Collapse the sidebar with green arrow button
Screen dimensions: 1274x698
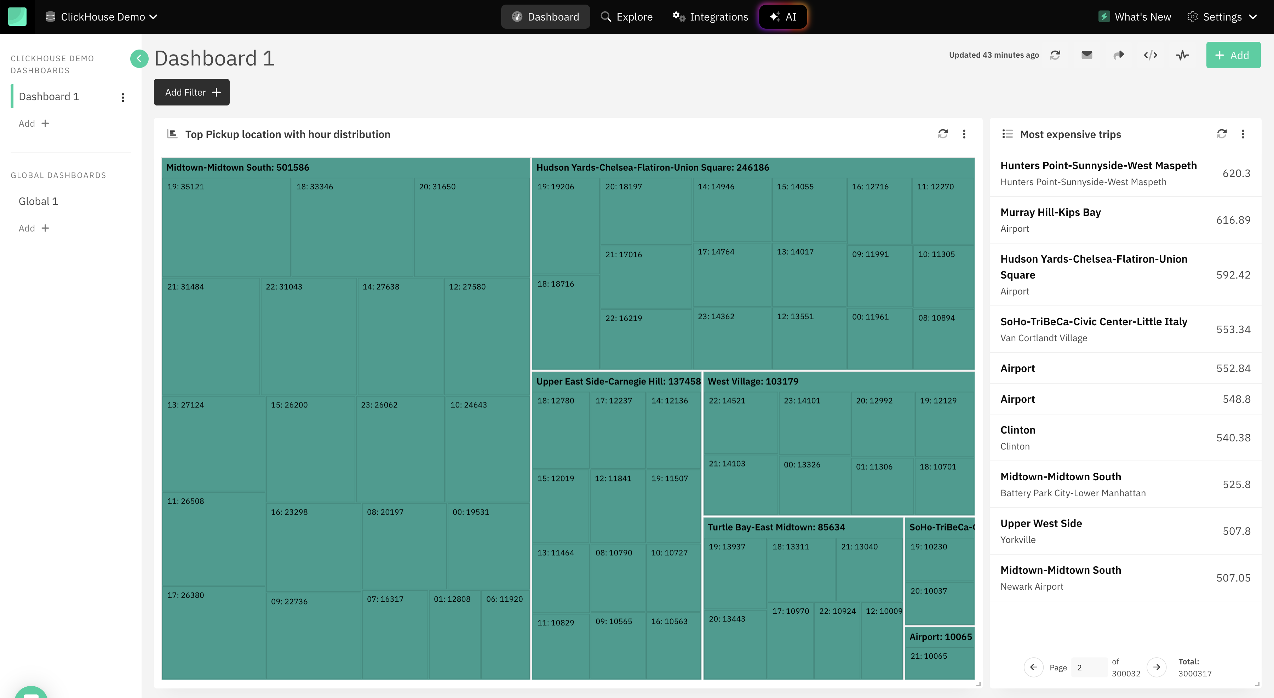click(x=139, y=59)
